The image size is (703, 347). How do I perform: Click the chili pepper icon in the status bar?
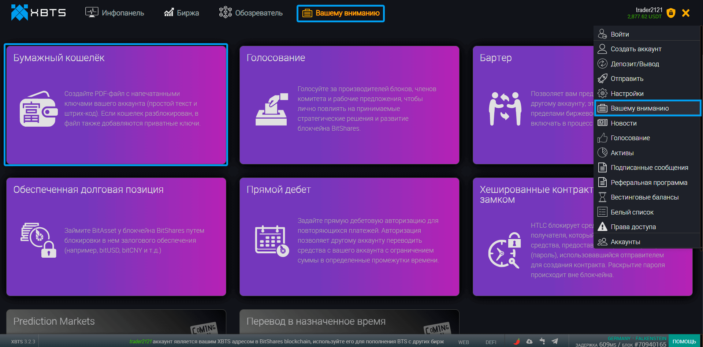517,341
